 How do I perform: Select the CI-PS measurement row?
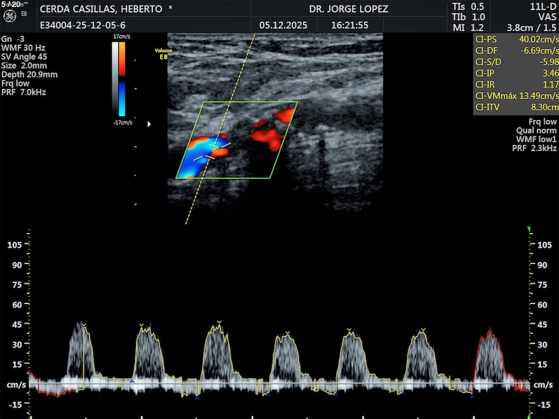pos(515,39)
